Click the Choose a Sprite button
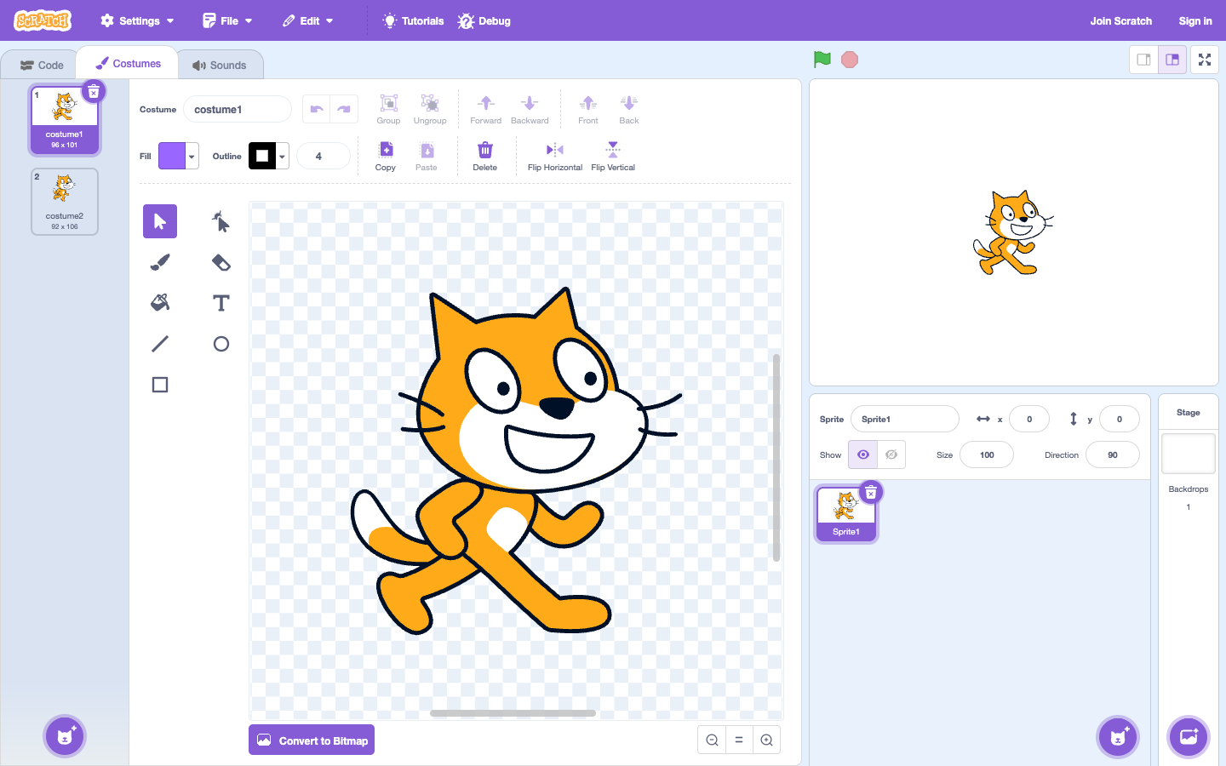The image size is (1226, 766). click(x=1118, y=736)
